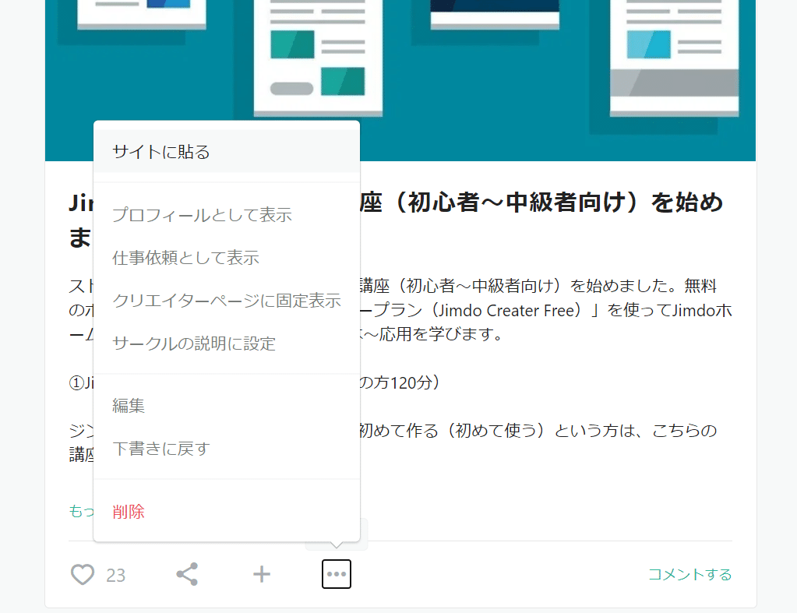
Task: Open 編集 to edit the post
Action: [227, 406]
